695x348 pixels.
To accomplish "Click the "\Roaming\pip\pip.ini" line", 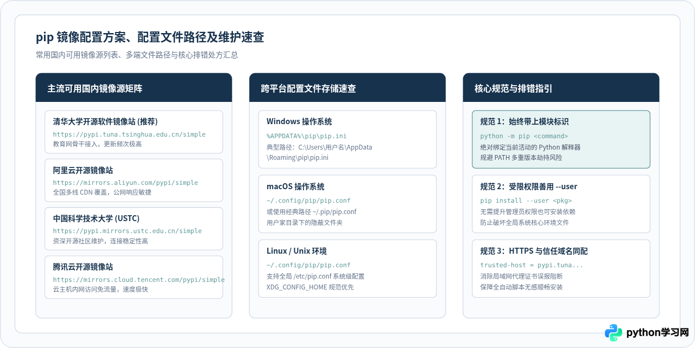I will click(298, 158).
